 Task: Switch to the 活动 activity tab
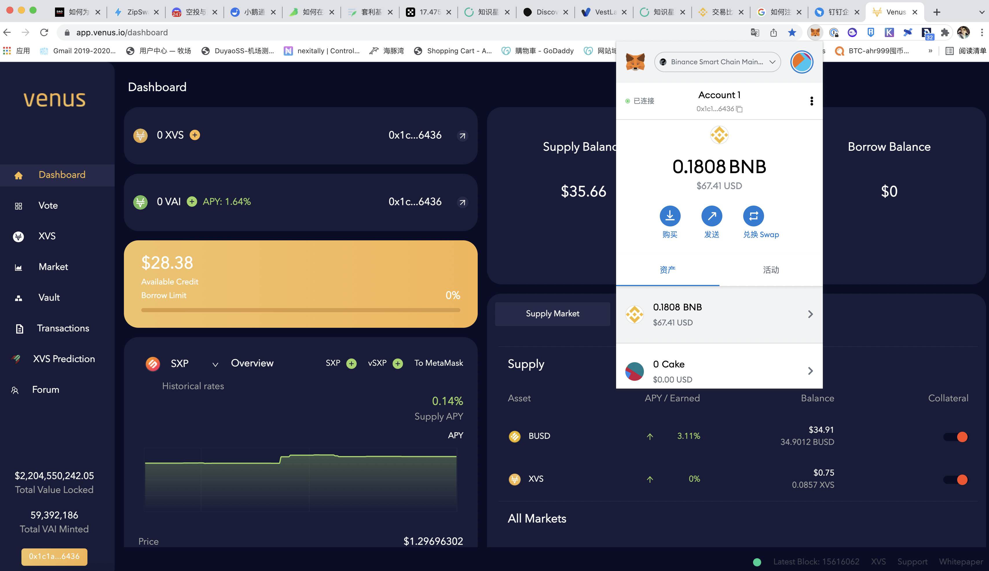(x=771, y=270)
